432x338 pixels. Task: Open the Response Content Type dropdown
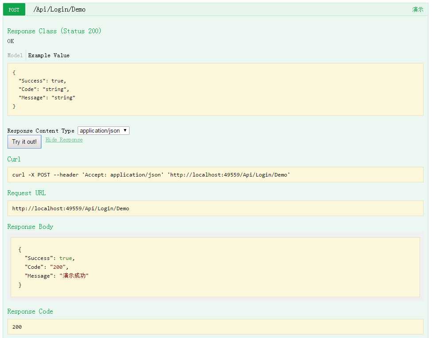[x=103, y=130]
